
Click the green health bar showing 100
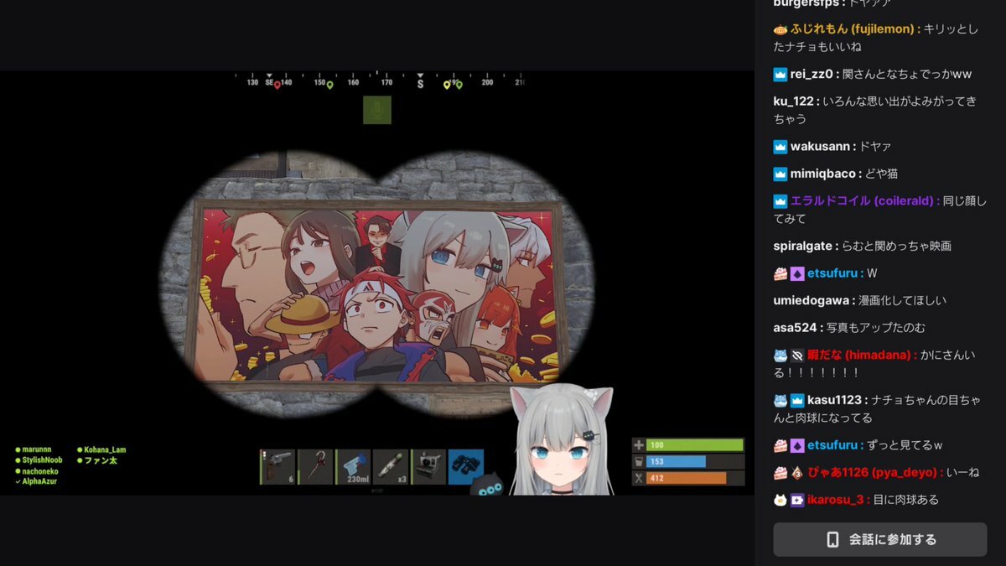[695, 445]
